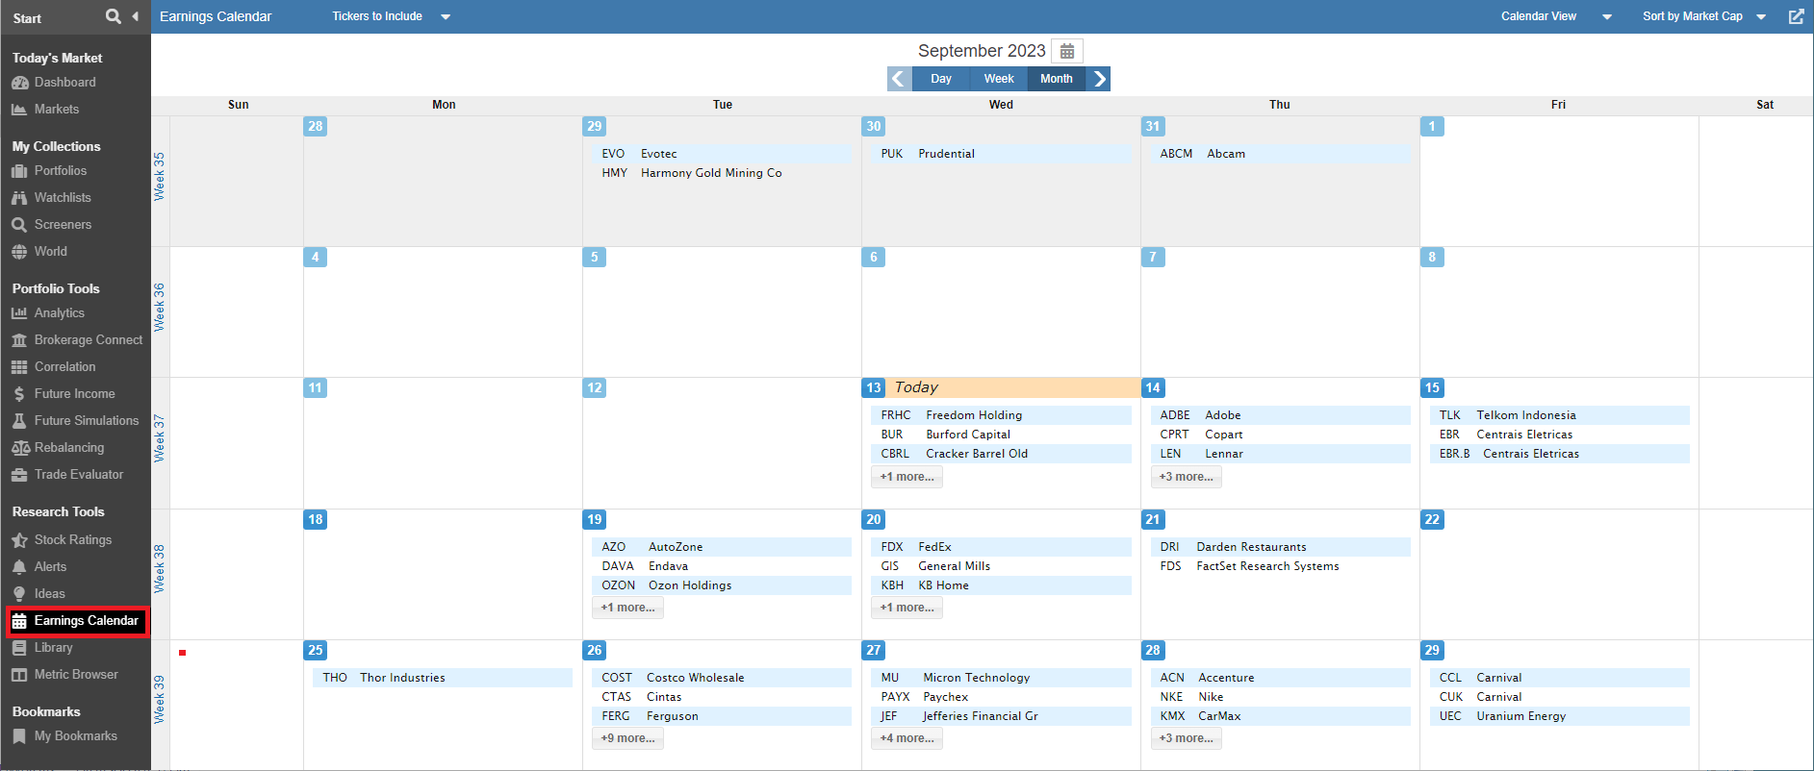Expand +1 more on September 13
1814x771 pixels.
click(x=907, y=477)
